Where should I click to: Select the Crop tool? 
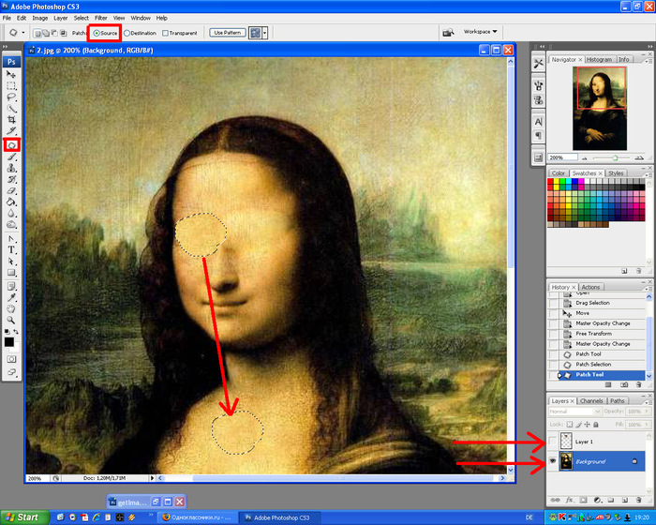point(11,120)
